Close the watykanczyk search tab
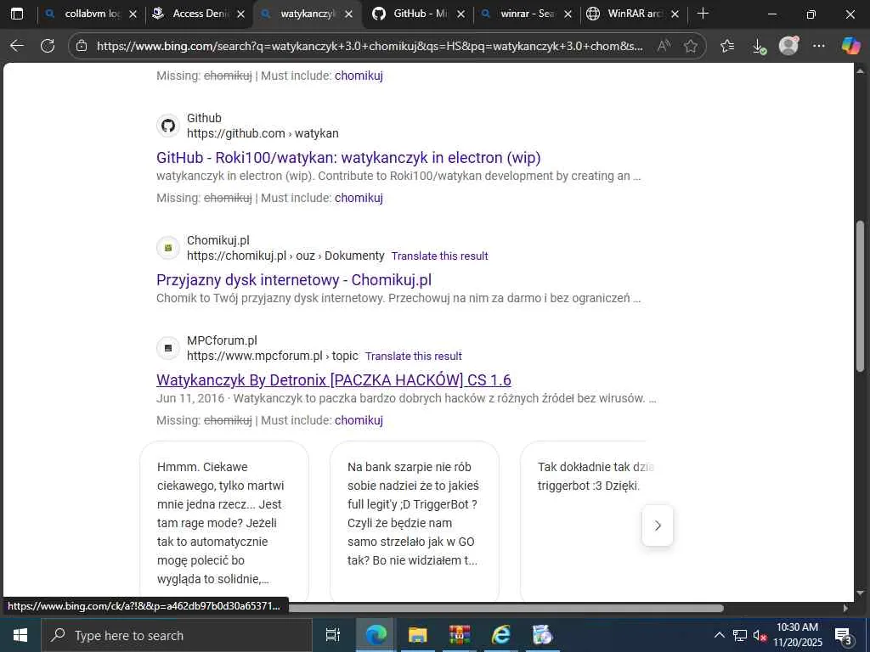 [348, 14]
